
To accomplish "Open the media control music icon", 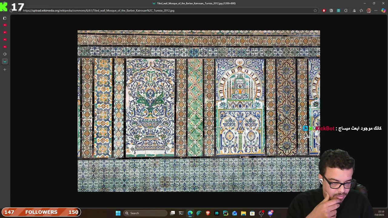I will point(354,11).
